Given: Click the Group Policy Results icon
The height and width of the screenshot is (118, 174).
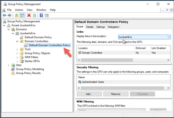Looking at the screenshot, I should tap(13, 73).
